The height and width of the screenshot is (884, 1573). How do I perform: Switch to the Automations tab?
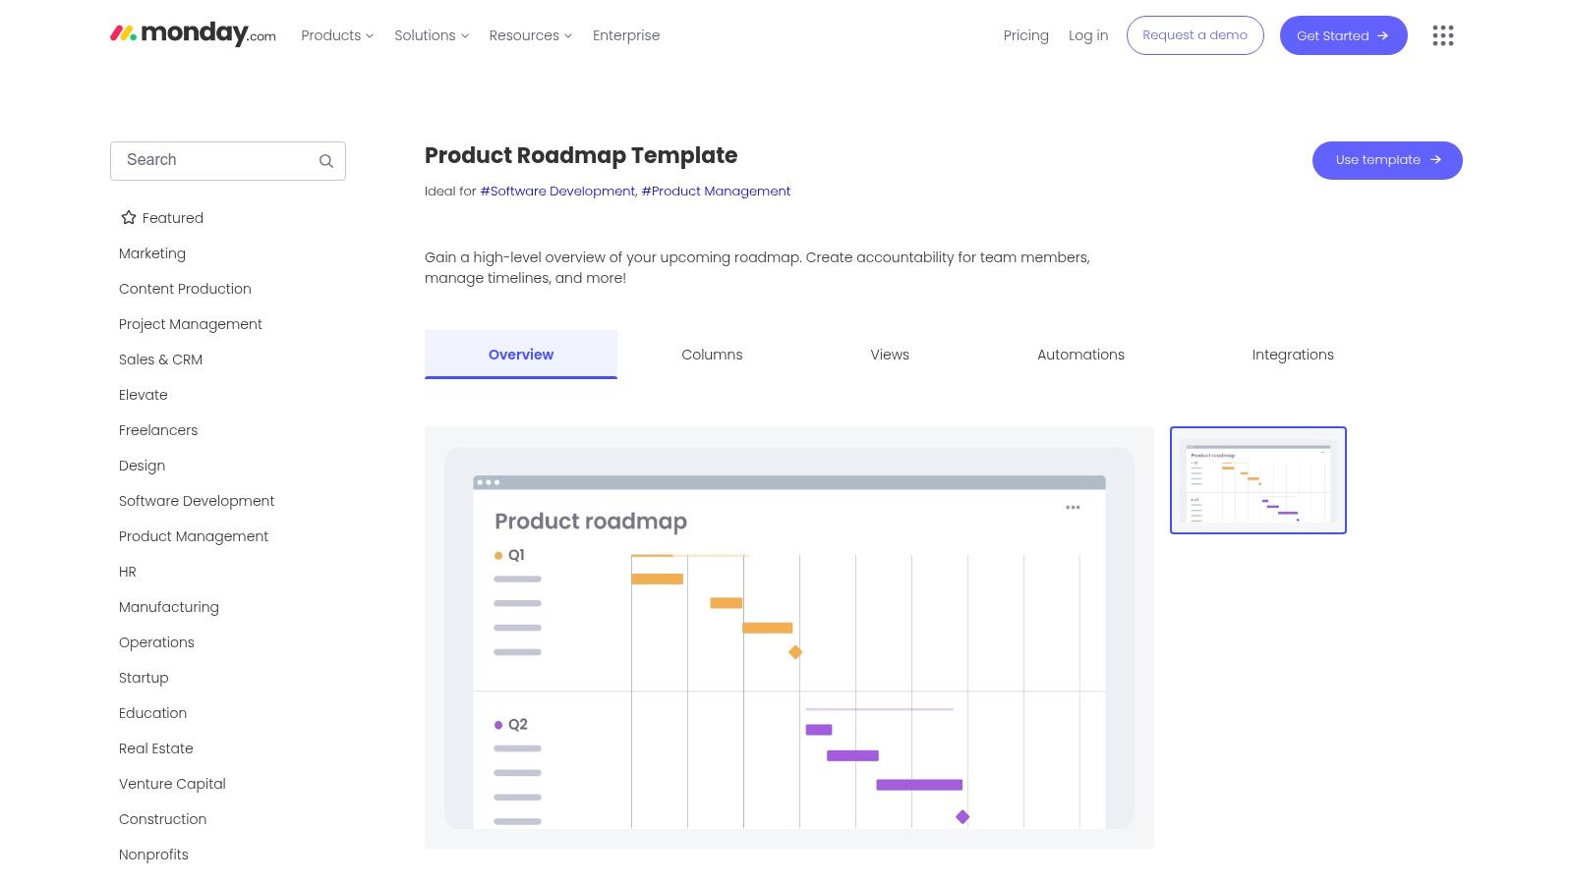click(1080, 355)
